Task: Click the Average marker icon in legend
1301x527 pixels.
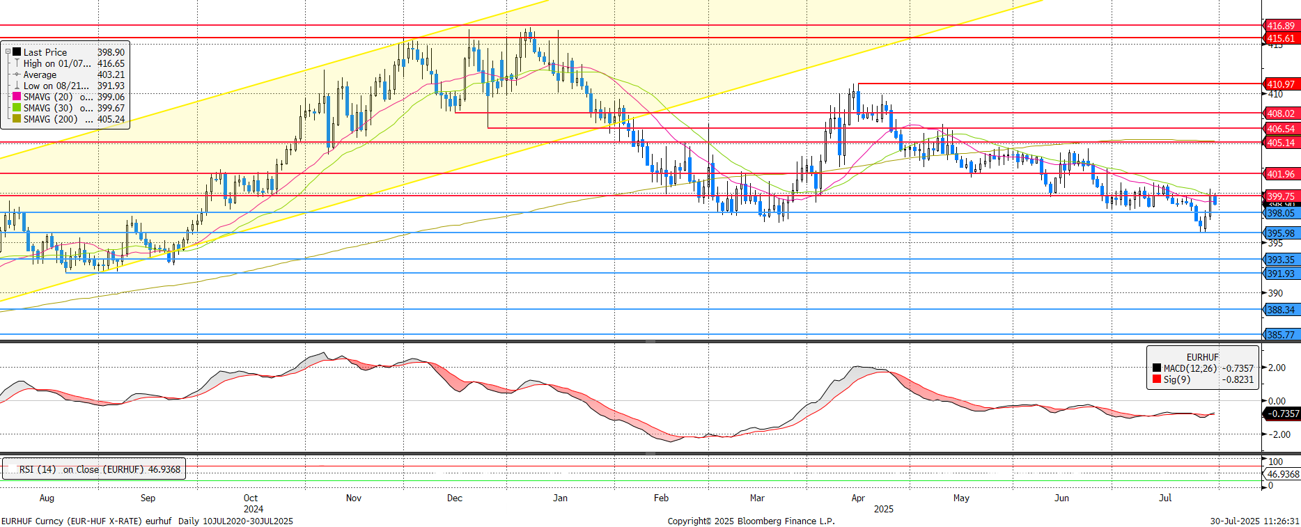Action: 17,74
